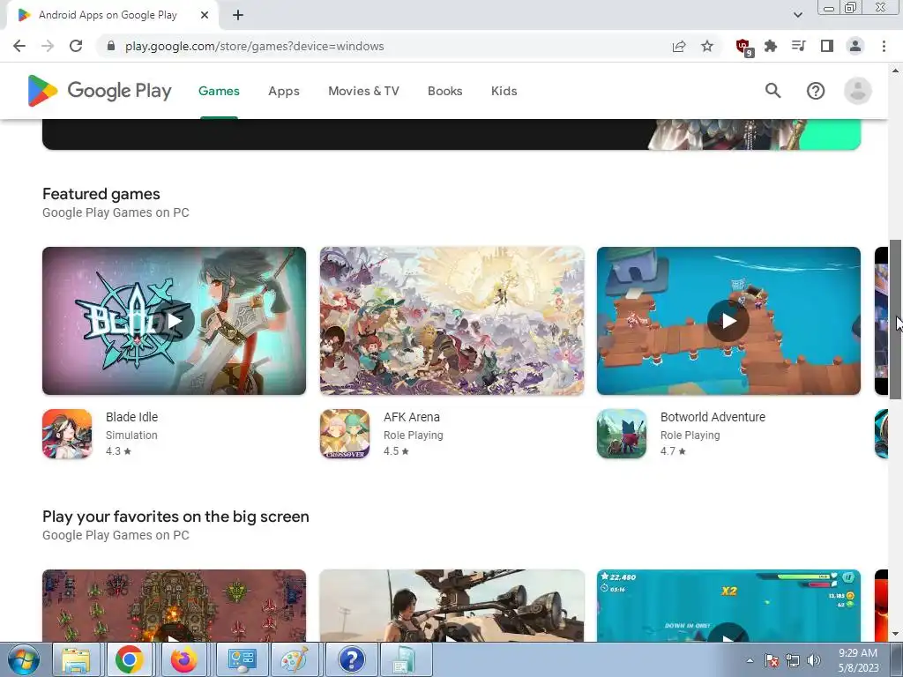This screenshot has height=677, width=903.
Task: Click the taskbar clock showing 9:29 AM
Action: tap(858, 660)
